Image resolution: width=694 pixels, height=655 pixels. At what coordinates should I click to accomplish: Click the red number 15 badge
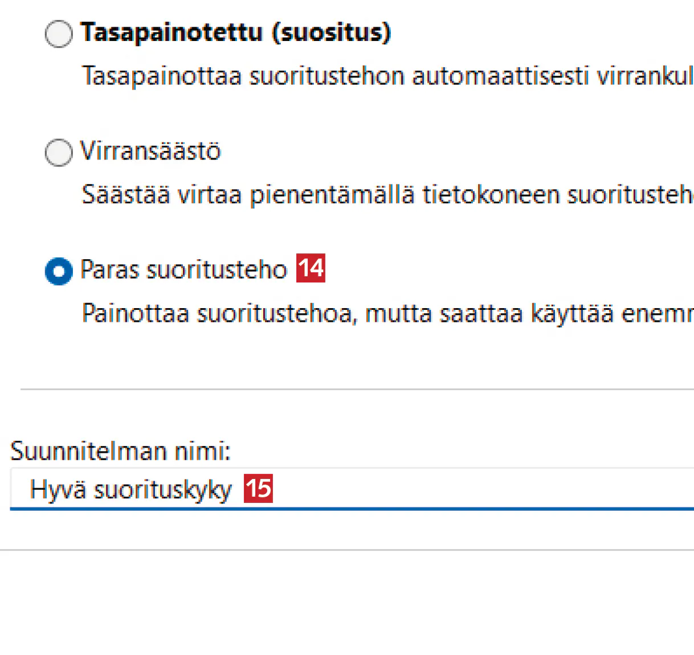pyautogui.click(x=258, y=489)
